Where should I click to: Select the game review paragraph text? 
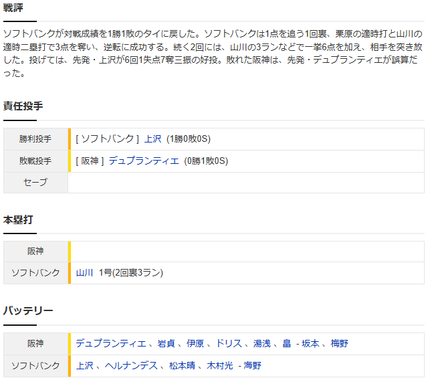coord(213,54)
